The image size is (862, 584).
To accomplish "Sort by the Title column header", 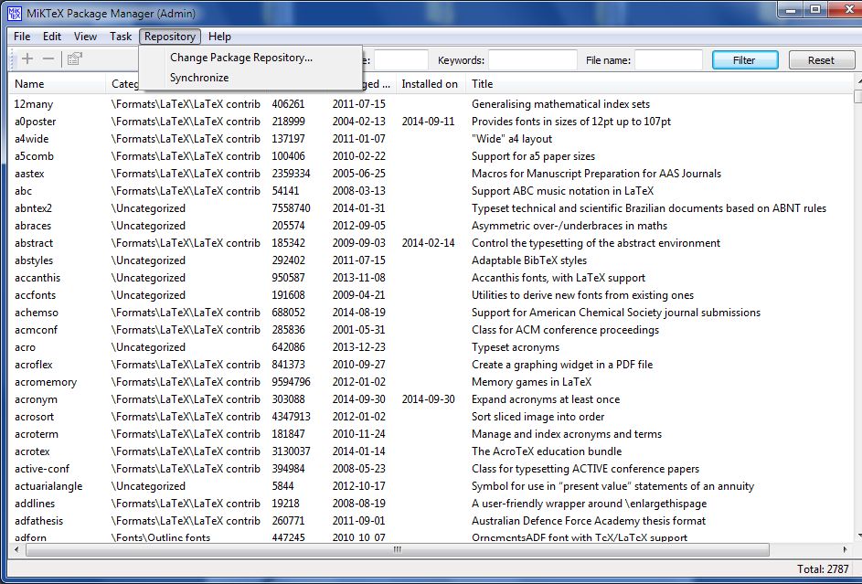I will pos(660,84).
